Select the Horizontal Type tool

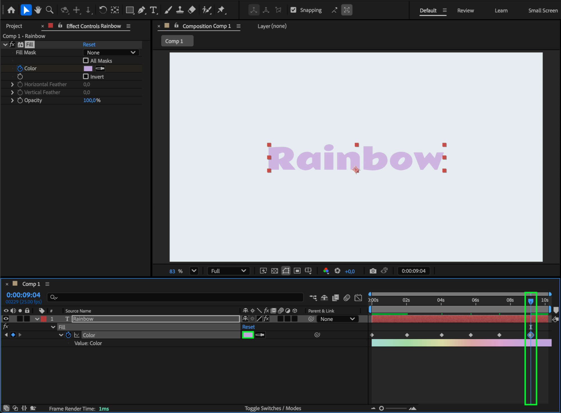153,10
